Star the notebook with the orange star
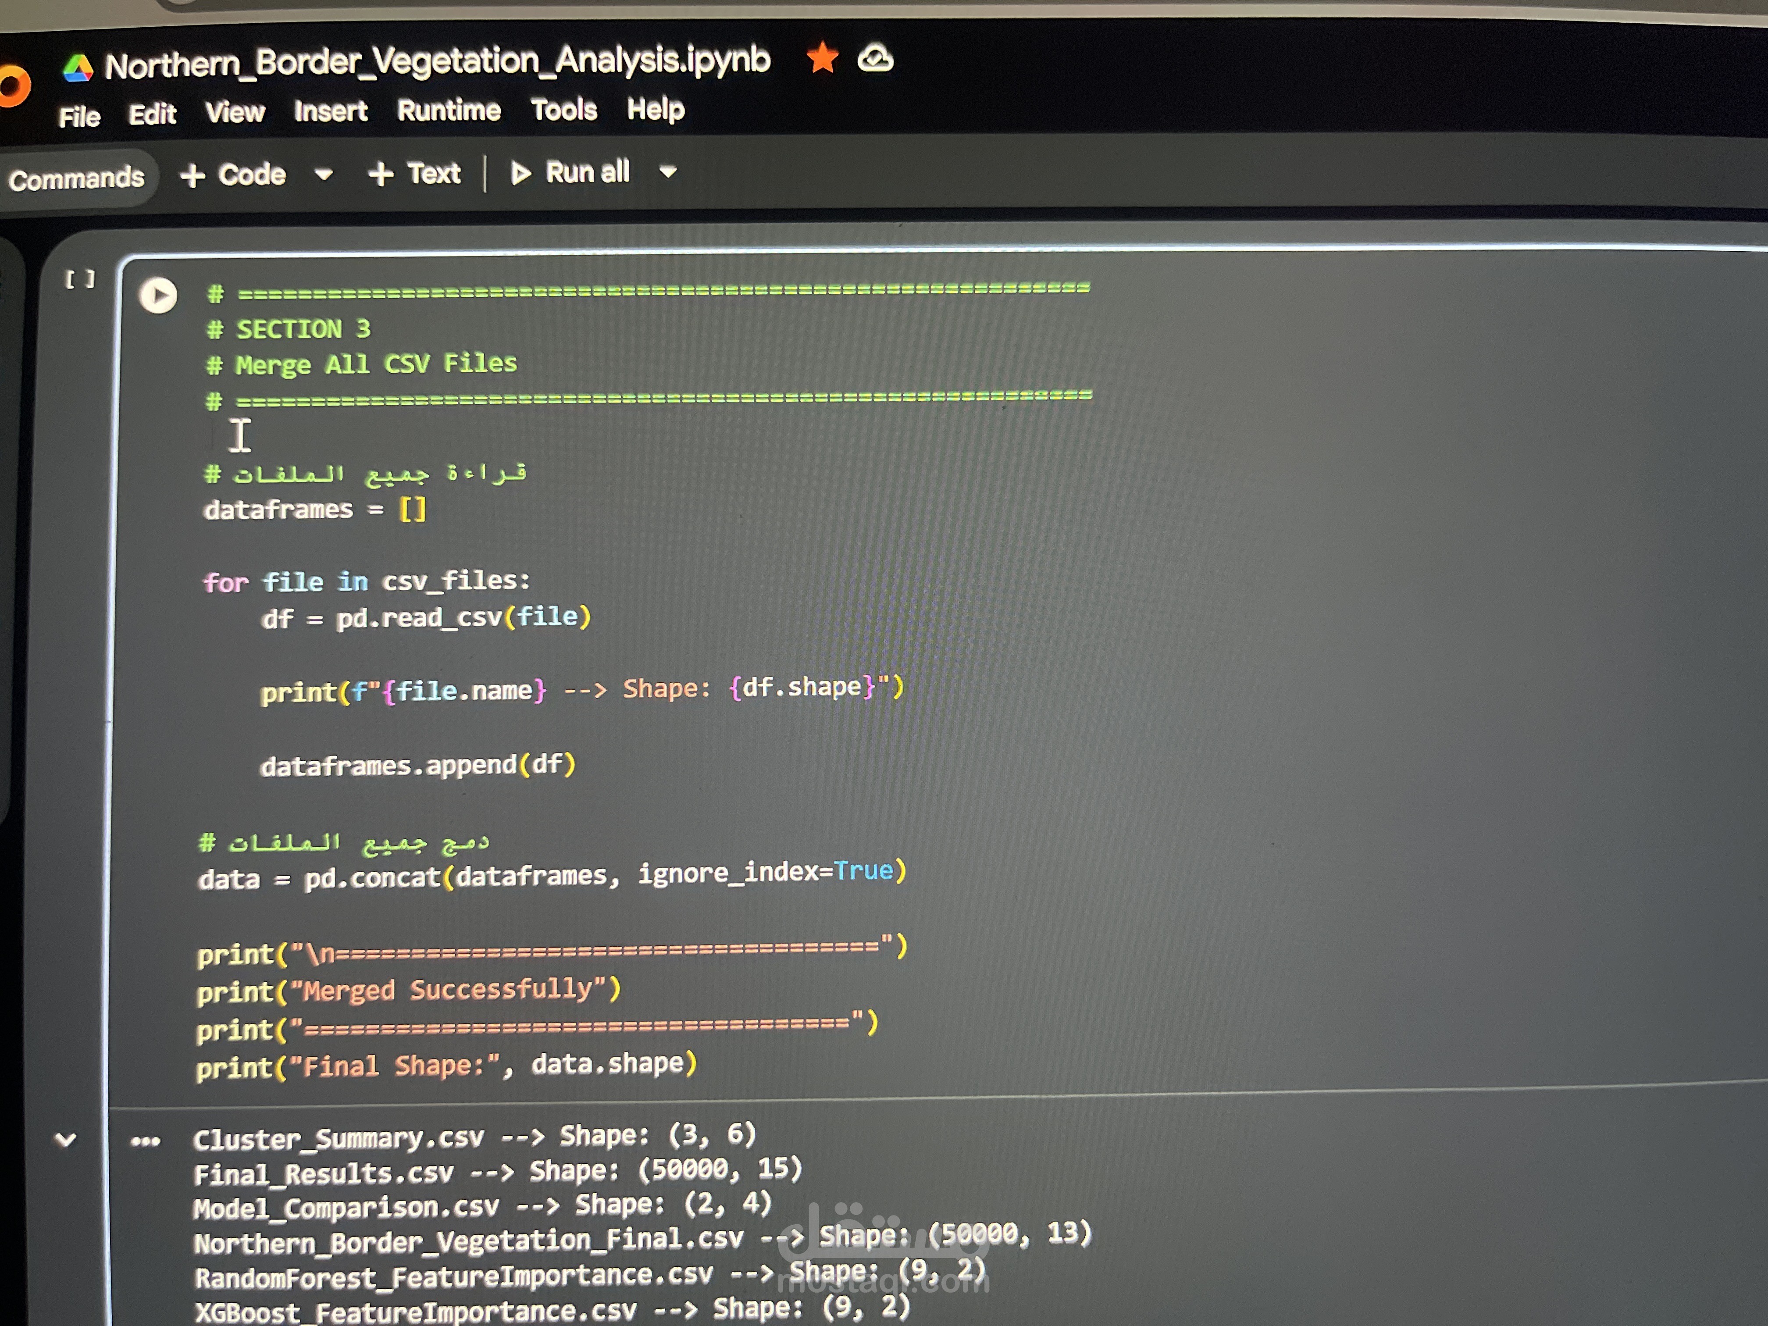Image resolution: width=1768 pixels, height=1326 pixels. coord(823,58)
